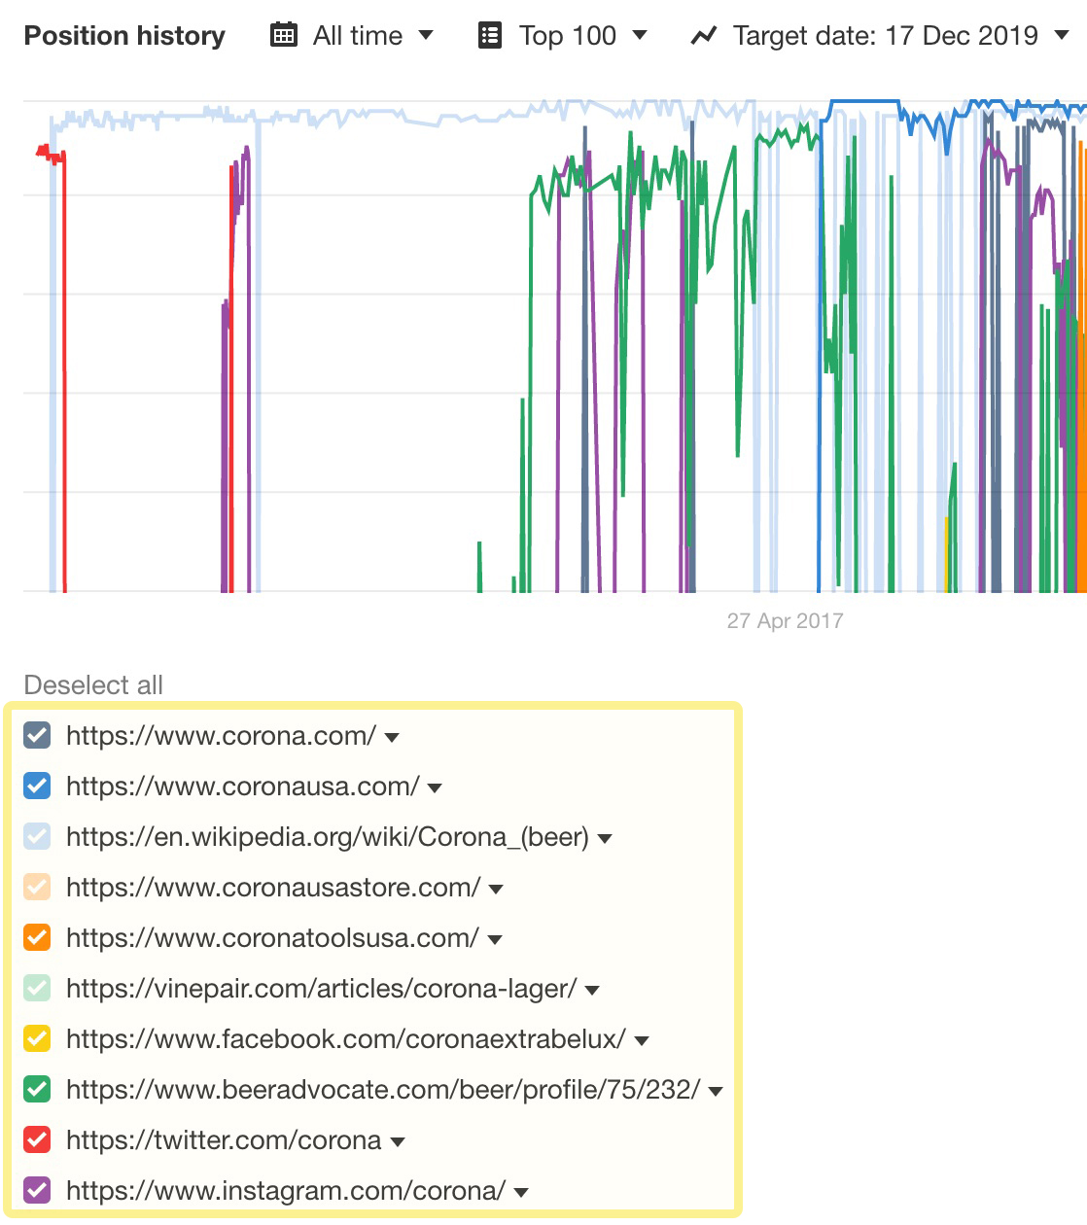This screenshot has height=1225, width=1087.
Task: Toggle the www.coronausastore.com checkbox
Action: (x=37, y=887)
